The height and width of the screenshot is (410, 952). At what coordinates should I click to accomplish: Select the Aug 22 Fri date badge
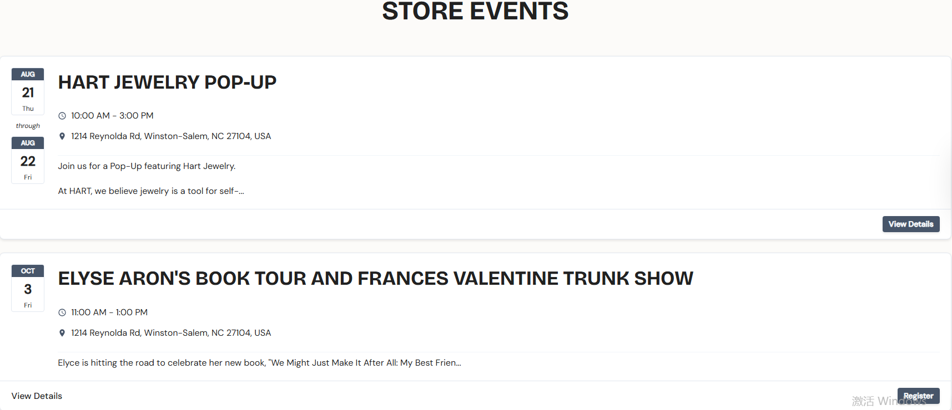(x=28, y=160)
